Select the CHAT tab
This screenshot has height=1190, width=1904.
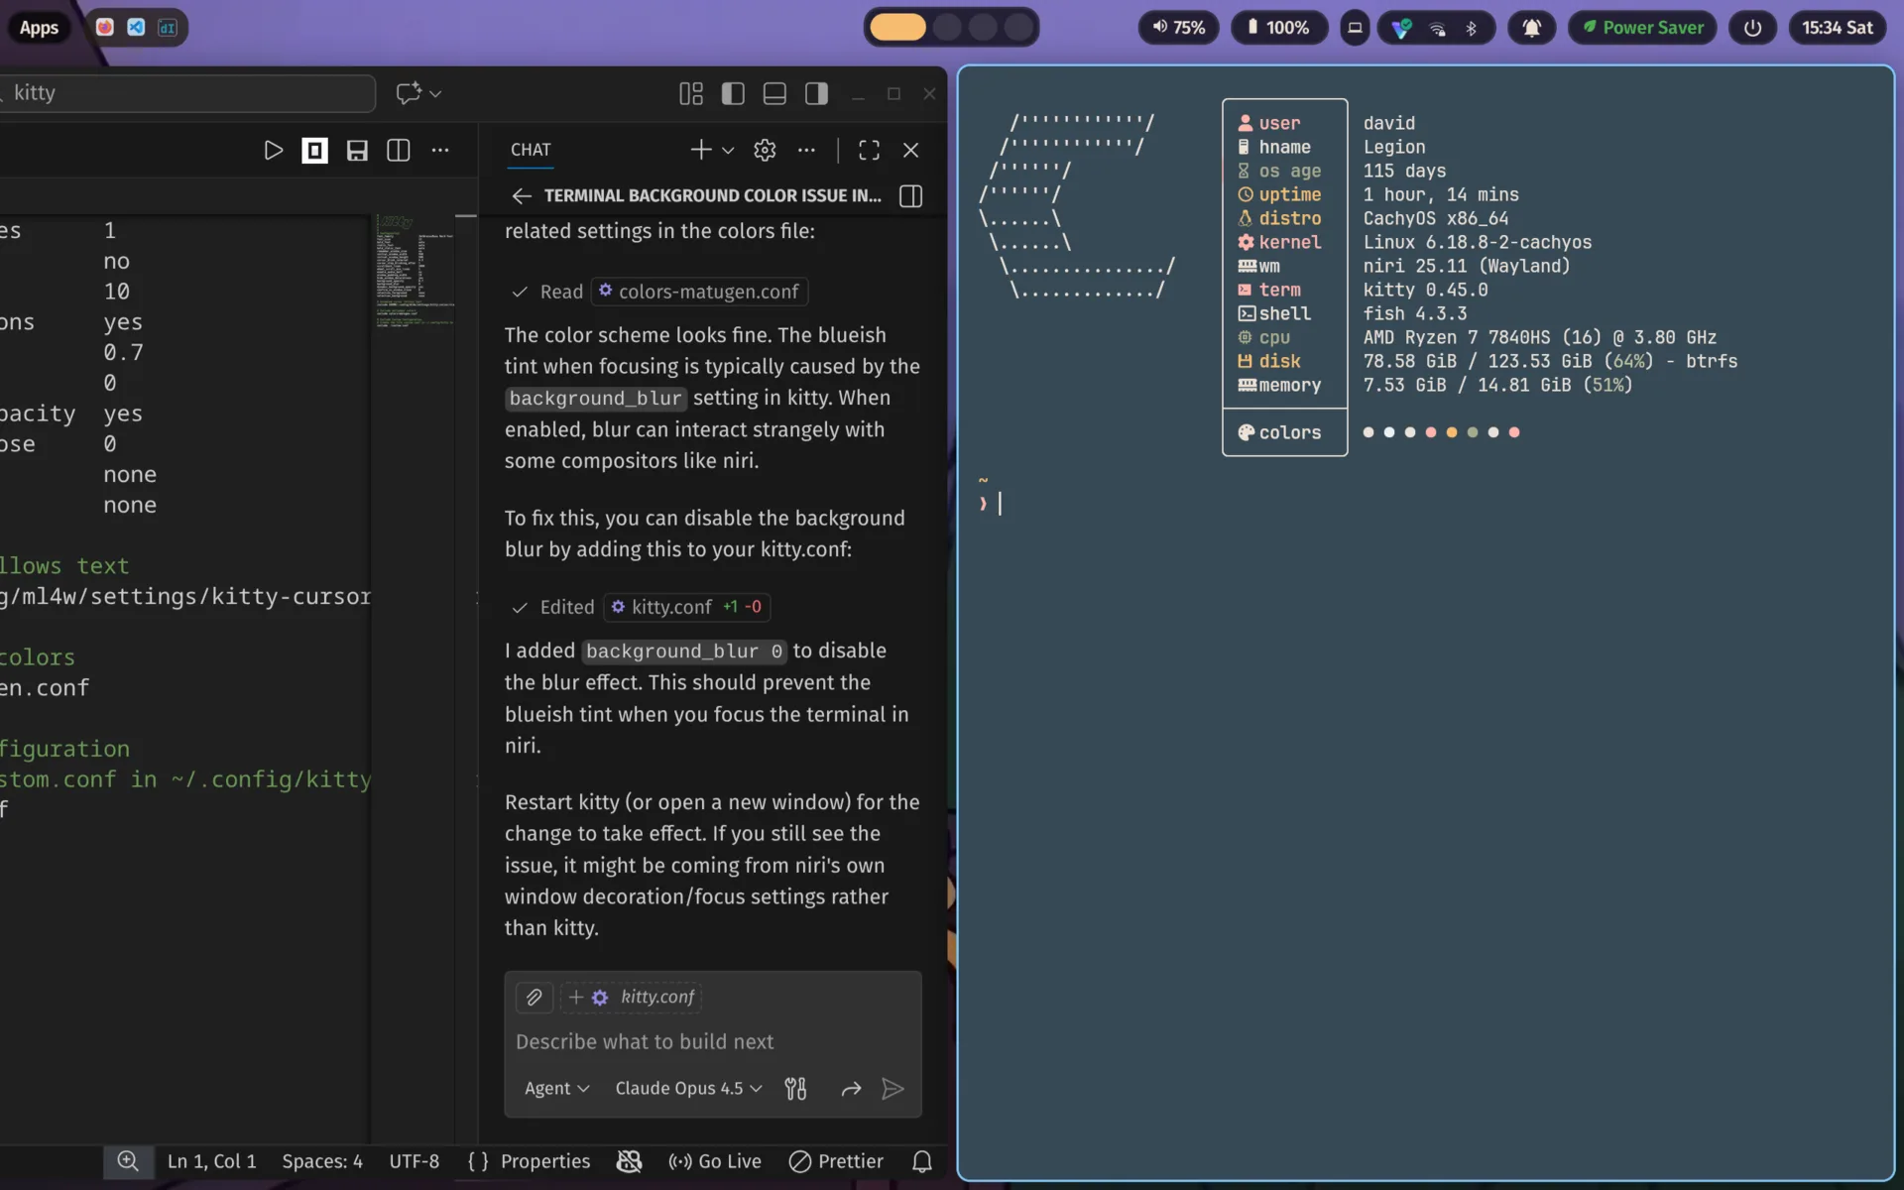click(x=531, y=149)
